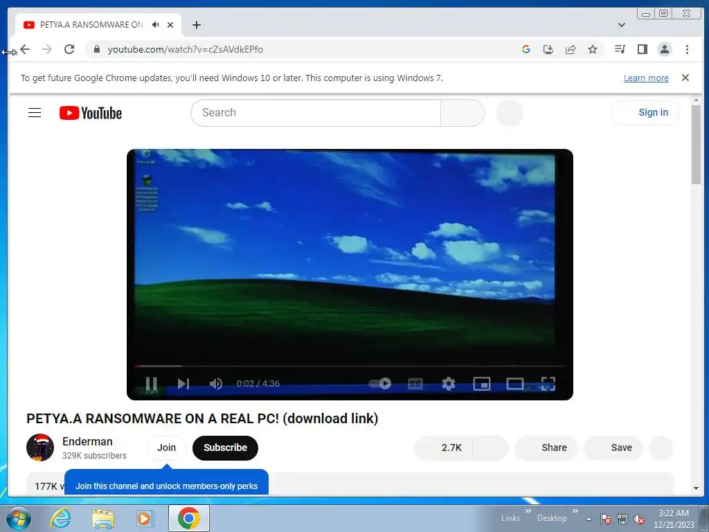Pause the video

[x=152, y=384]
